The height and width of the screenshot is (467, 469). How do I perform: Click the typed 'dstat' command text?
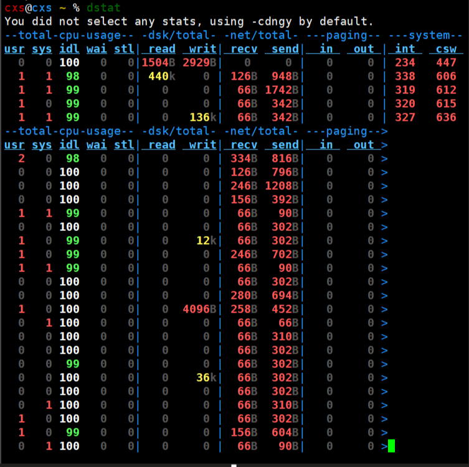[x=103, y=7]
